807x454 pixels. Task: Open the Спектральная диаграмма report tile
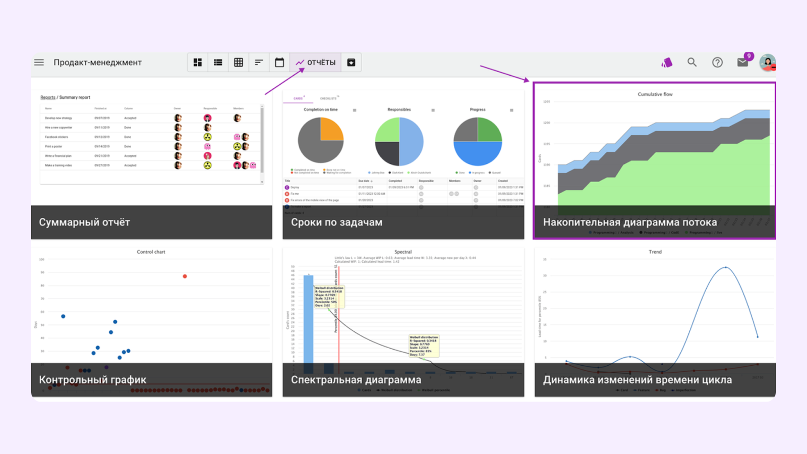click(x=403, y=322)
